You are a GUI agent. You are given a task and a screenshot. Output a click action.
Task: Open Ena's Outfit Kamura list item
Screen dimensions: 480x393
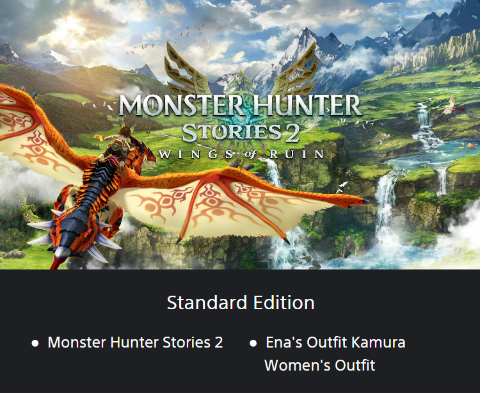click(335, 342)
